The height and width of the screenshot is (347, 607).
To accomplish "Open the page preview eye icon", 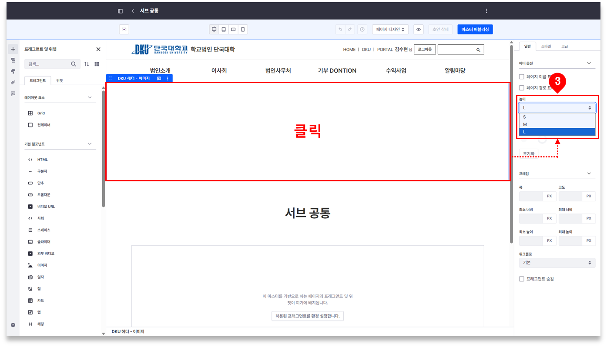I will point(418,30).
